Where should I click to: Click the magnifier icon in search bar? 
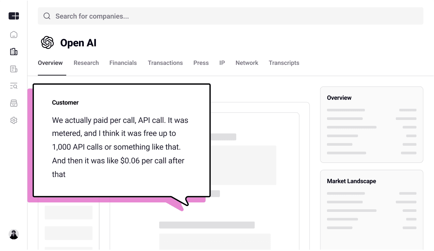[x=47, y=16]
